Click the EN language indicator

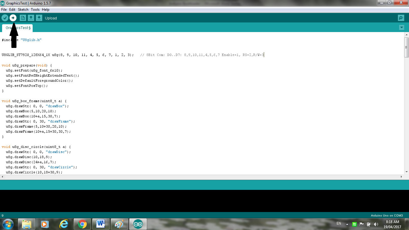(339, 223)
